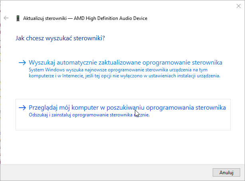Click the device icon beside the title

tap(18, 18)
